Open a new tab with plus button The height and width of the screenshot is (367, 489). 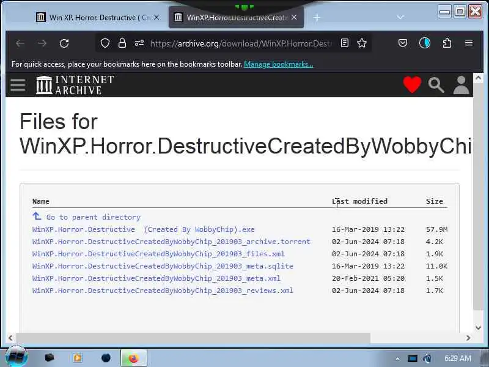click(317, 18)
